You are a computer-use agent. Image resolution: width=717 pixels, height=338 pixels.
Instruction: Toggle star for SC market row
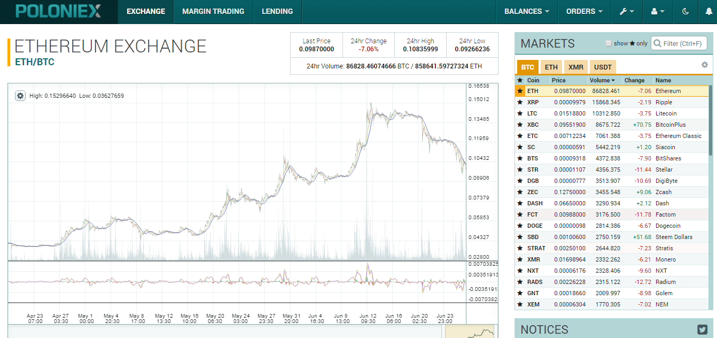(x=520, y=147)
